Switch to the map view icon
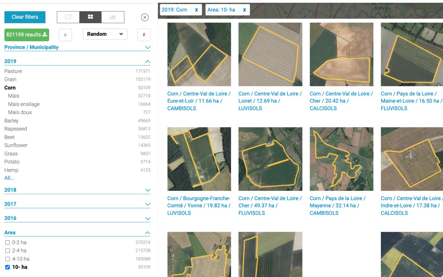The width and height of the screenshot is (443, 277). 68,17
